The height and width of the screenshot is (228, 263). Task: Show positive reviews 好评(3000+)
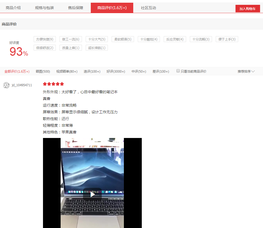tap(116, 72)
